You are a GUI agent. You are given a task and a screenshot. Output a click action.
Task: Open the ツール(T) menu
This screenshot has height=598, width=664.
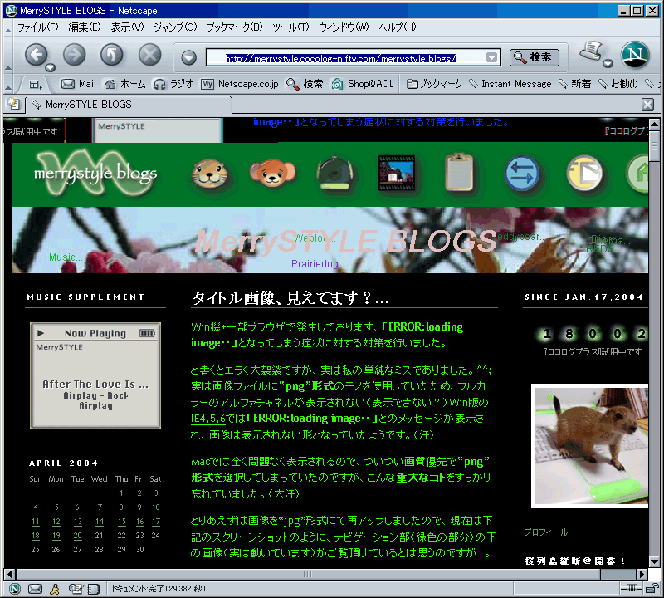(x=290, y=27)
